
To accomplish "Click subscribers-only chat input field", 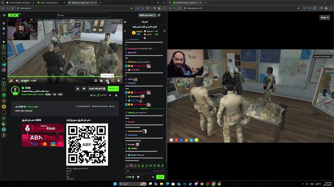I will click(145, 171).
